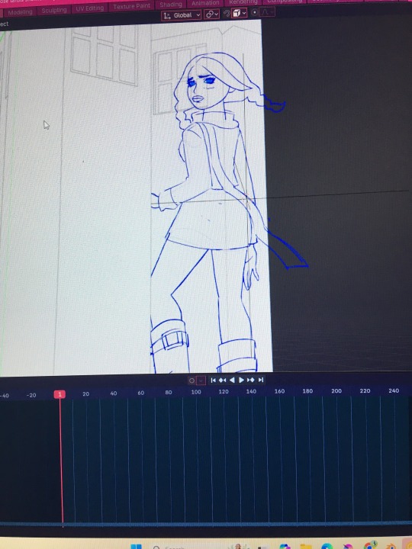The height and width of the screenshot is (549, 412).
Task: Expand the auto keyframing options dropdown
Action: point(201,380)
